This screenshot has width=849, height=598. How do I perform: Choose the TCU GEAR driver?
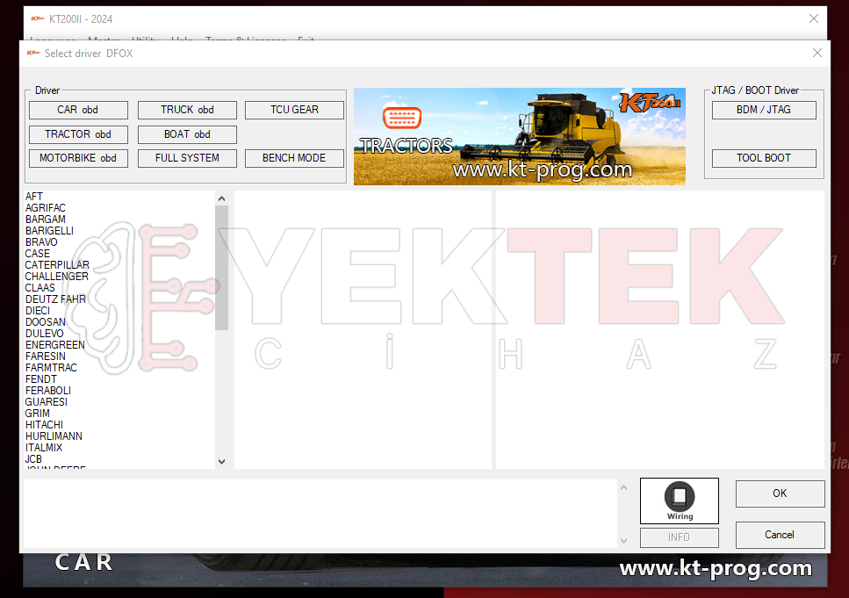294,110
